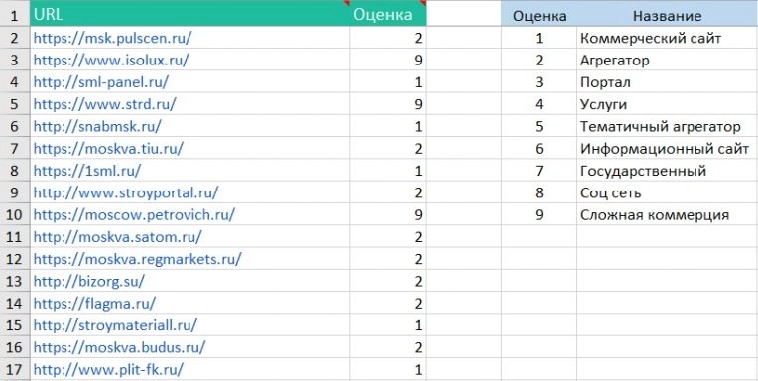Open the http://www.plit-fk.ru/ link
This screenshot has height=381, width=758.
(x=108, y=369)
